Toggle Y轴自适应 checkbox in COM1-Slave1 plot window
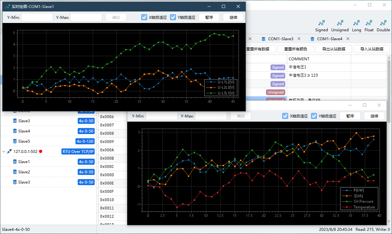 click(173, 17)
